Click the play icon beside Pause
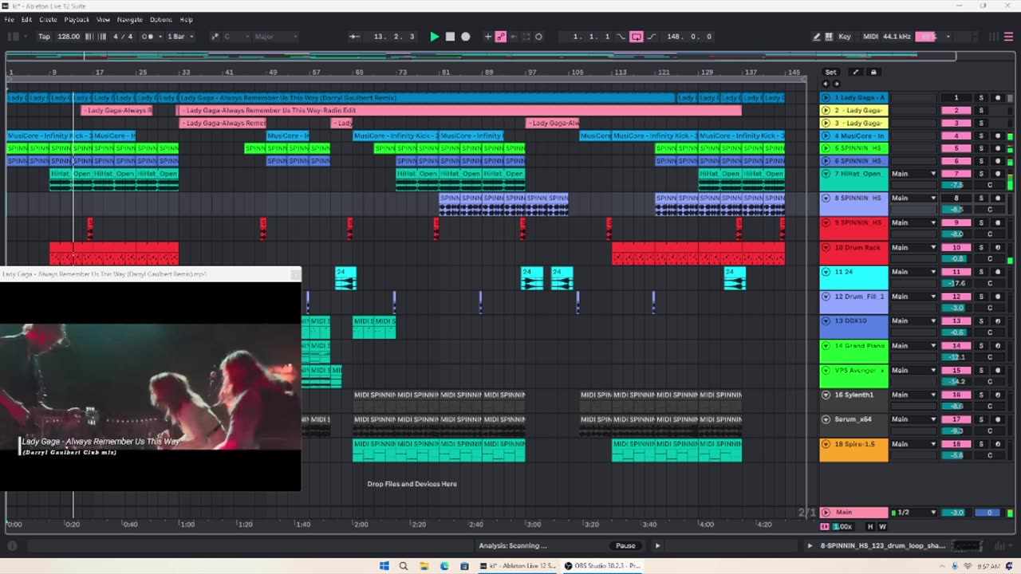The image size is (1021, 574). [x=657, y=546]
